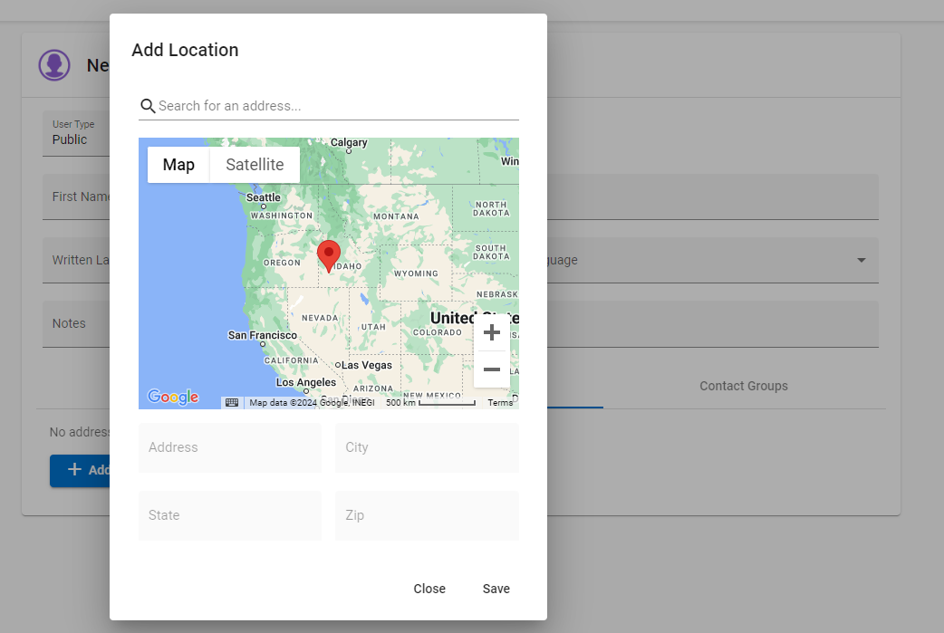Open map Terms link
Screen dimensions: 944x633
[x=500, y=403]
